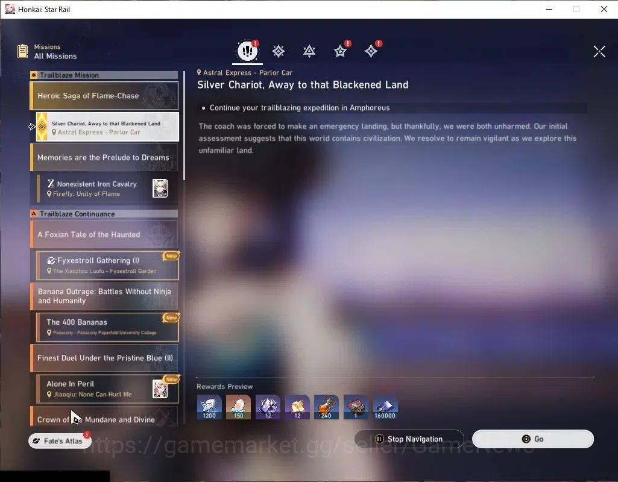
Task: Click Jiaoqiu portrait on Alone In Peril
Action: click(160, 389)
